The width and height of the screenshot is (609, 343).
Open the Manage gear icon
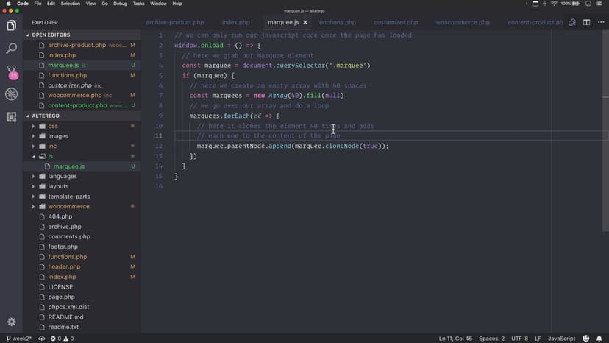(11, 322)
